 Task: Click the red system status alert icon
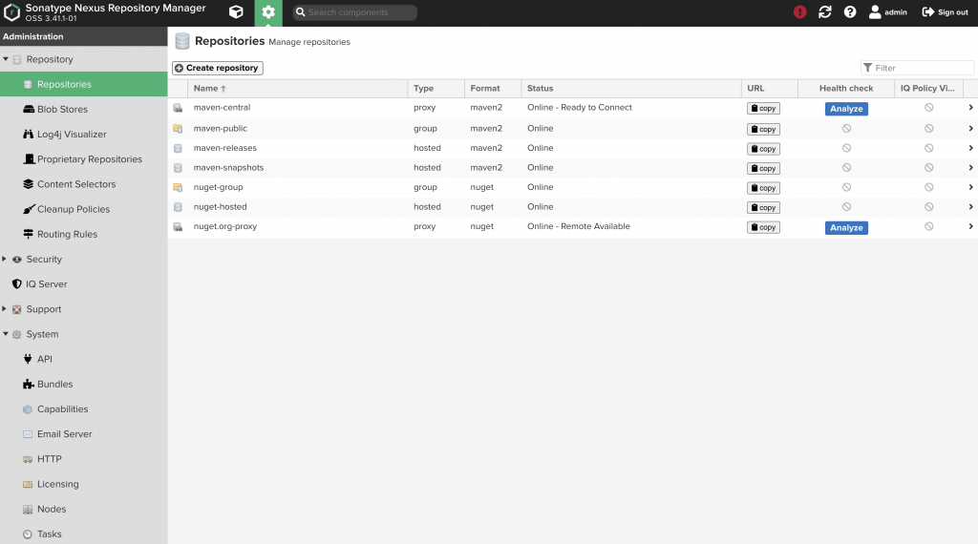799,11
